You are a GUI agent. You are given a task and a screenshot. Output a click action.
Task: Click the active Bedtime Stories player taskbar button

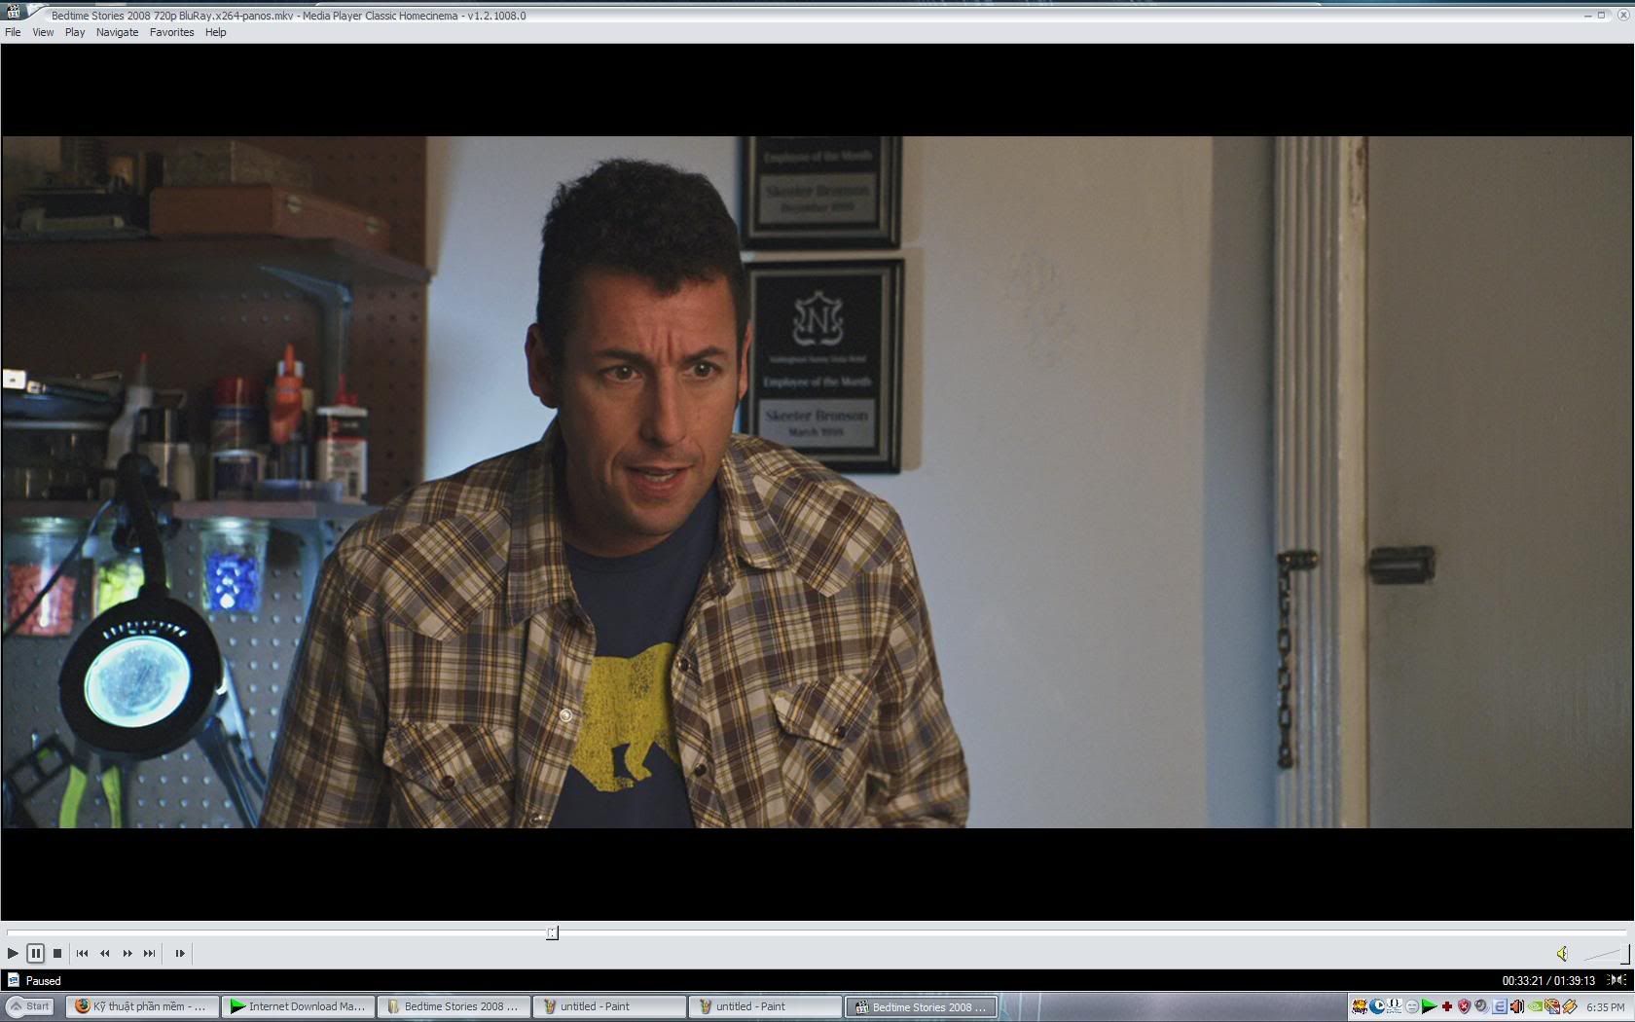click(921, 1006)
